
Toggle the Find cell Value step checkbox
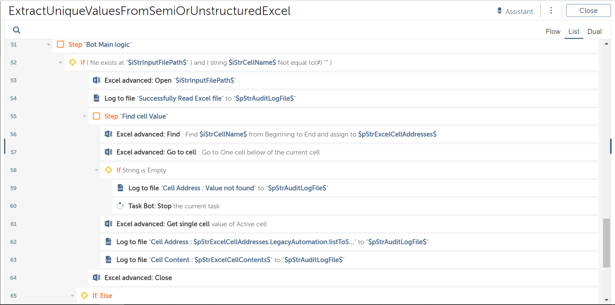pyautogui.click(x=96, y=116)
